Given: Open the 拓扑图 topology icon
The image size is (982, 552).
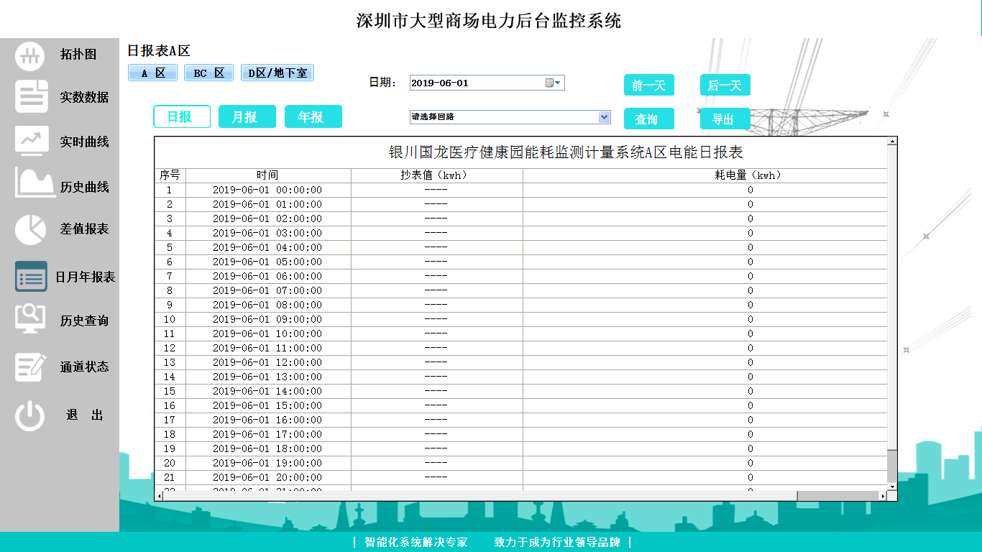Looking at the screenshot, I should (30, 56).
